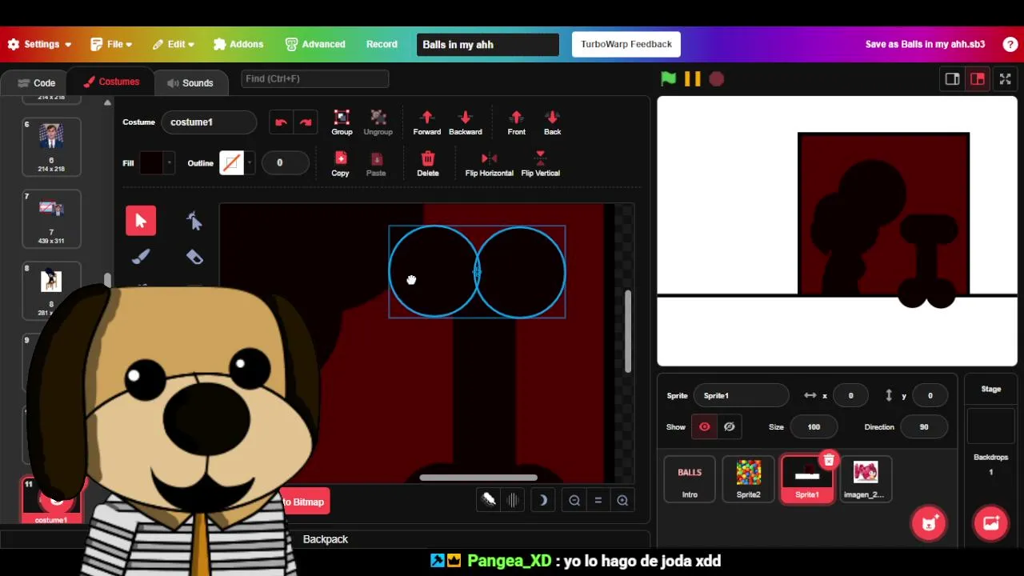The height and width of the screenshot is (576, 1024).
Task: Open the Addons menu
Action: point(238,44)
